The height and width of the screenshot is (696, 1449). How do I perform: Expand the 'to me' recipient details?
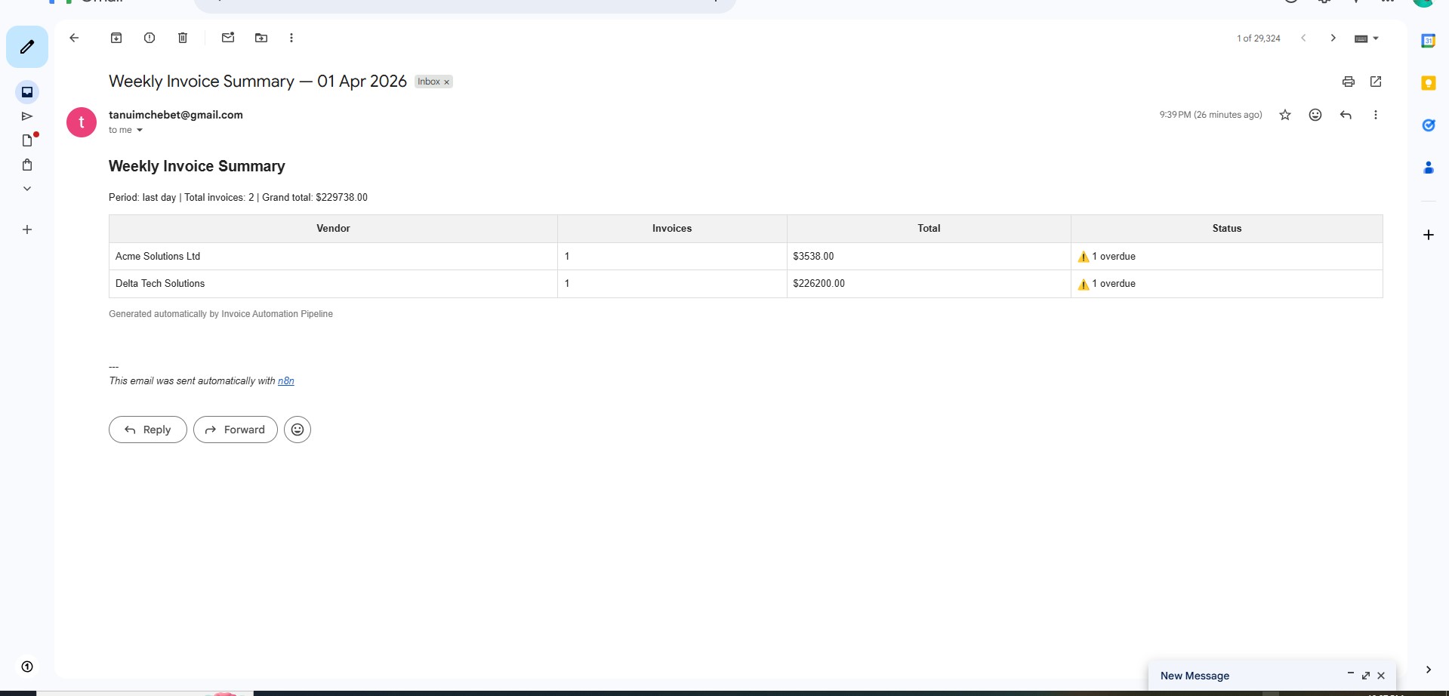pos(140,130)
